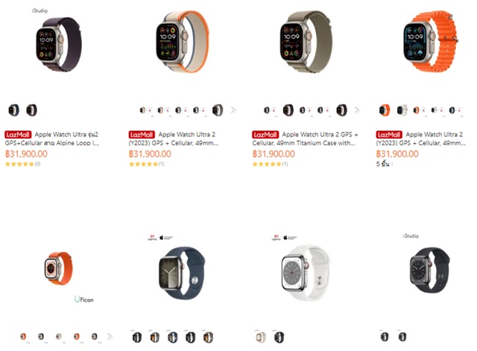This screenshot has height=351, width=477.
Task: Open the orange-beige Trail Loop watch image
Action: click(183, 42)
